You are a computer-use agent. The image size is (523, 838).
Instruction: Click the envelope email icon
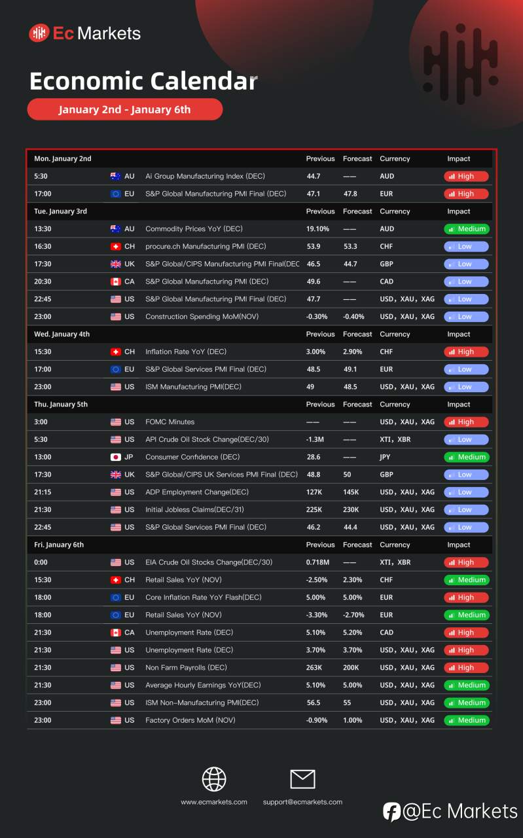[302, 778]
